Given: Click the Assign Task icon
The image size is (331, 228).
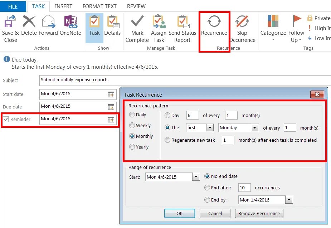Looking at the screenshot, I should [x=159, y=21].
